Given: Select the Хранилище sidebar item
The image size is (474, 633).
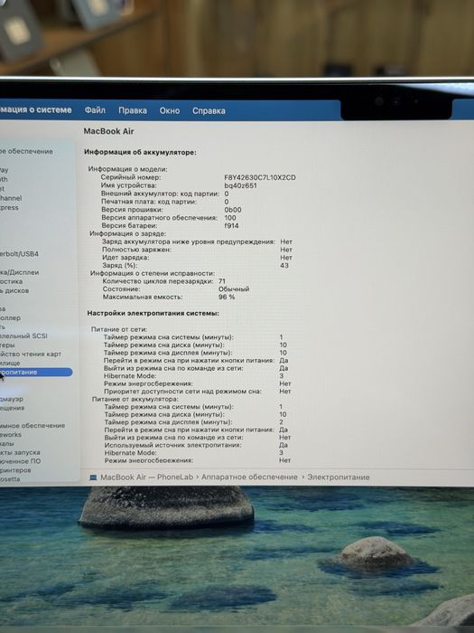Looking at the screenshot, I should click(x=10, y=363).
